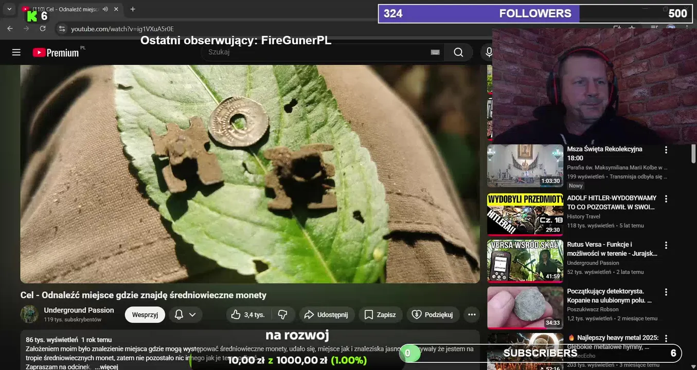697x370 pixels.
Task: Open the on-screen keyboard icon in search
Action: tap(435, 52)
